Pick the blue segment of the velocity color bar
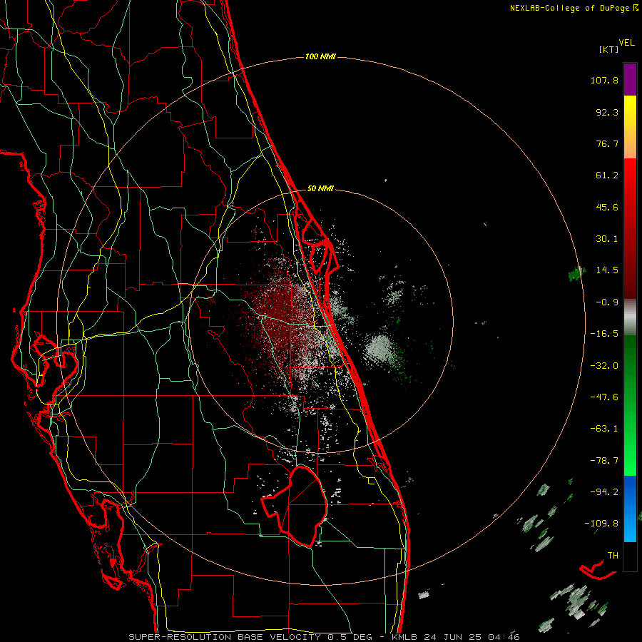Image resolution: width=642 pixels, height=642 pixels. point(630,509)
